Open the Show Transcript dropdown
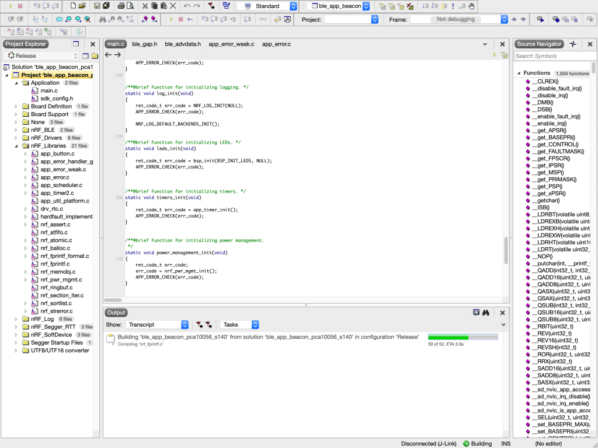The height and width of the screenshot is (448, 598). 157,324
